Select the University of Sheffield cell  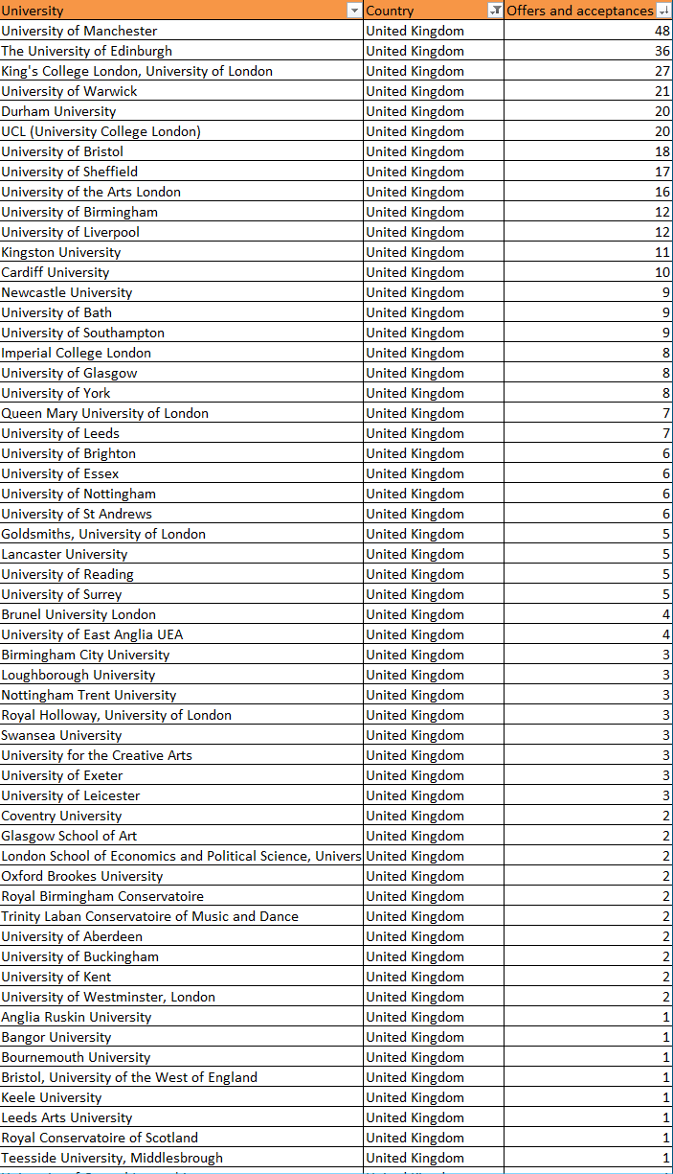click(x=182, y=172)
